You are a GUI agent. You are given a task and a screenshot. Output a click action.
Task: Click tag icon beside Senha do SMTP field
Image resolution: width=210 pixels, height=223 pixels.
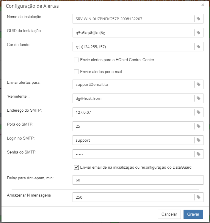tap(198, 154)
